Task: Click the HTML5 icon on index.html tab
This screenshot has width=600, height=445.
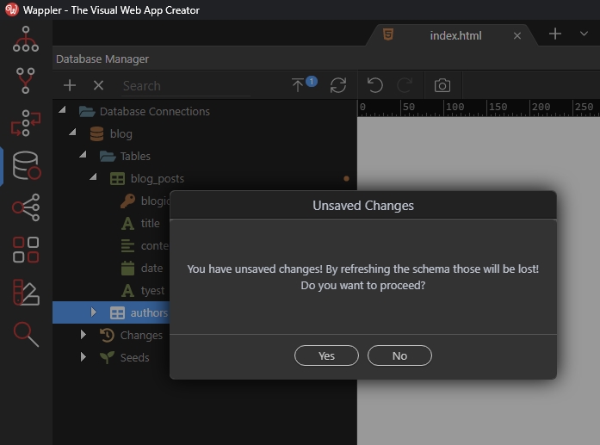Action: (388, 34)
